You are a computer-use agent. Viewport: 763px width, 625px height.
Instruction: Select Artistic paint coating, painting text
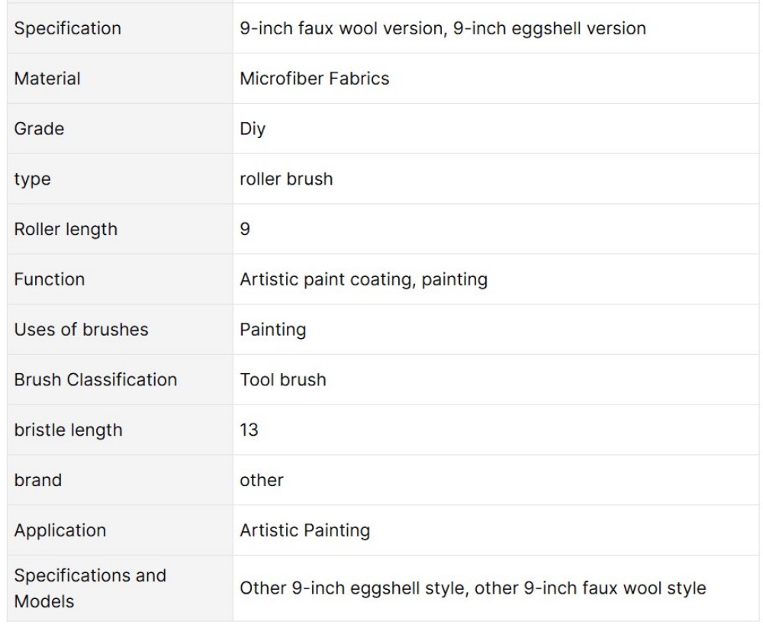tap(363, 279)
